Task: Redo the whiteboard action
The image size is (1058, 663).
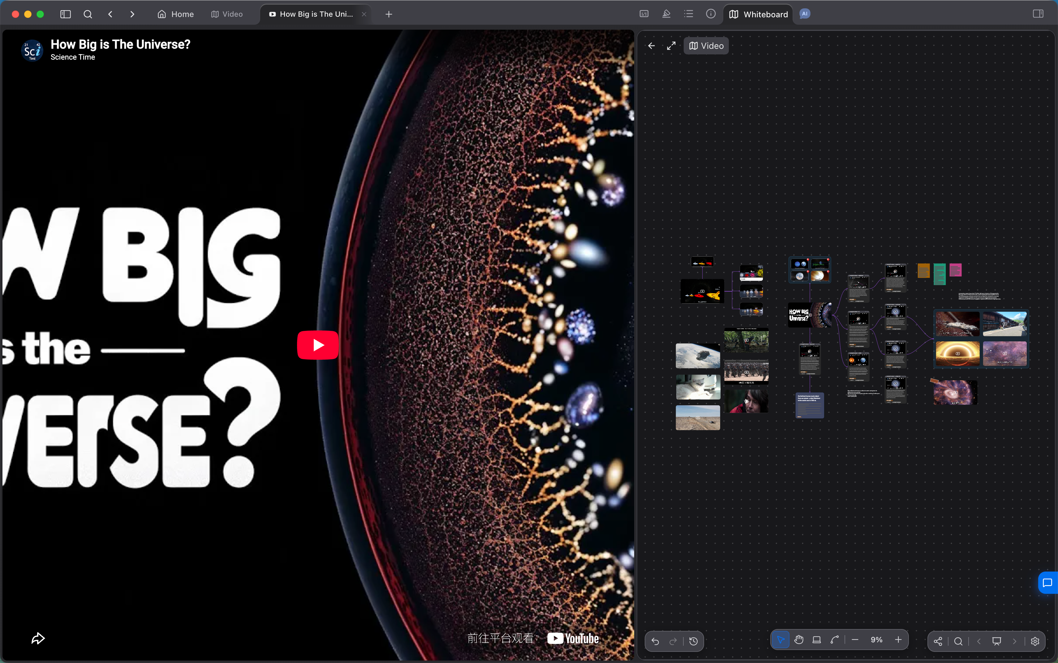Action: pos(673,641)
